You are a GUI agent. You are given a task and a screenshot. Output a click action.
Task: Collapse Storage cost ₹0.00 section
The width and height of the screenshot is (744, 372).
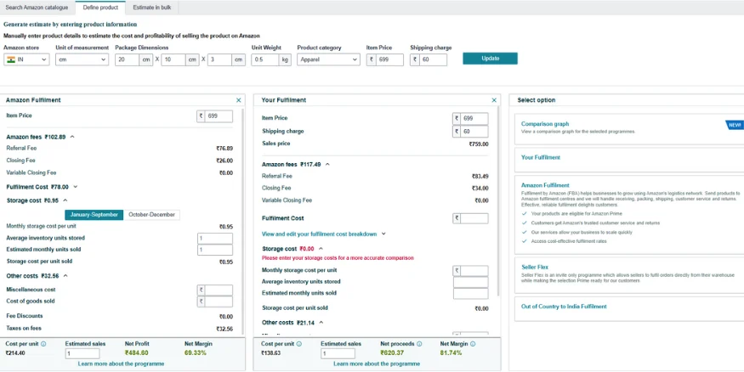[x=321, y=249]
